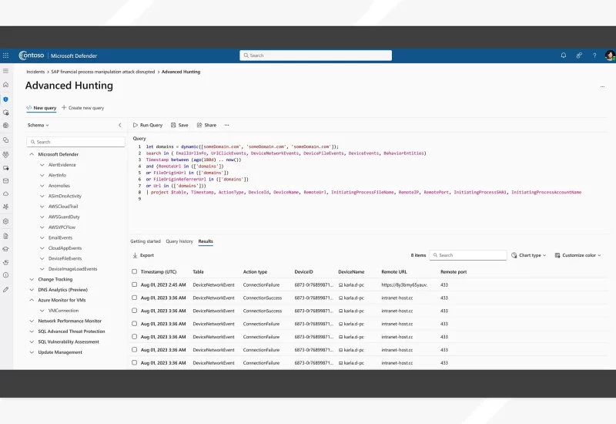Open the user profile avatar
The width and height of the screenshot is (616, 424).
[x=610, y=56]
